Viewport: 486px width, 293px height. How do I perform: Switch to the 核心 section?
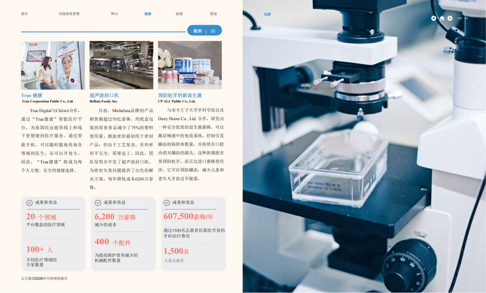[x=115, y=14]
